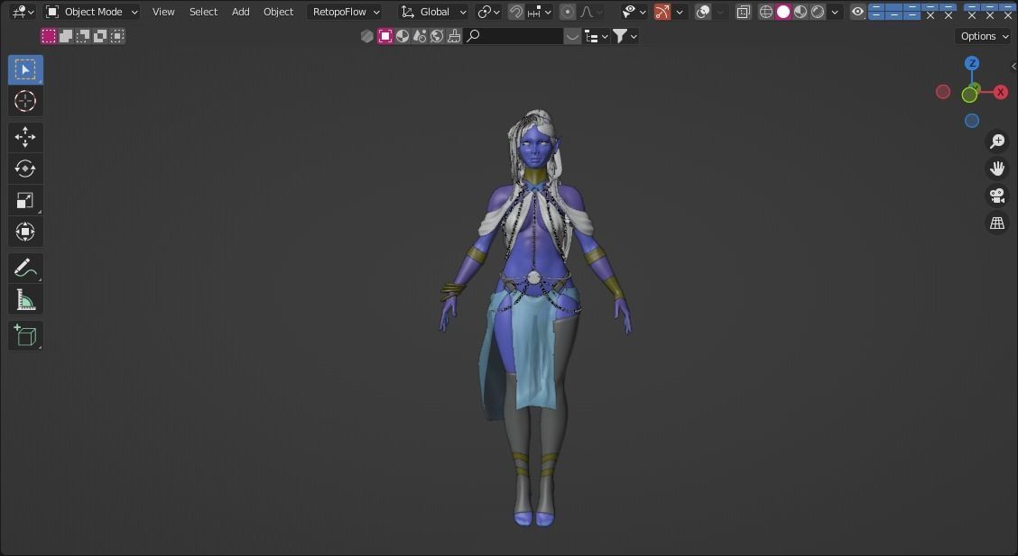The image size is (1018, 556).
Task: Open the funnel filter dropdown
Action: (x=625, y=36)
